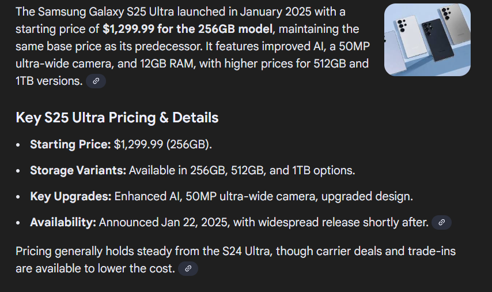Open source link after "1TB versions" paragraph
The height and width of the screenshot is (292, 492).
point(96,81)
